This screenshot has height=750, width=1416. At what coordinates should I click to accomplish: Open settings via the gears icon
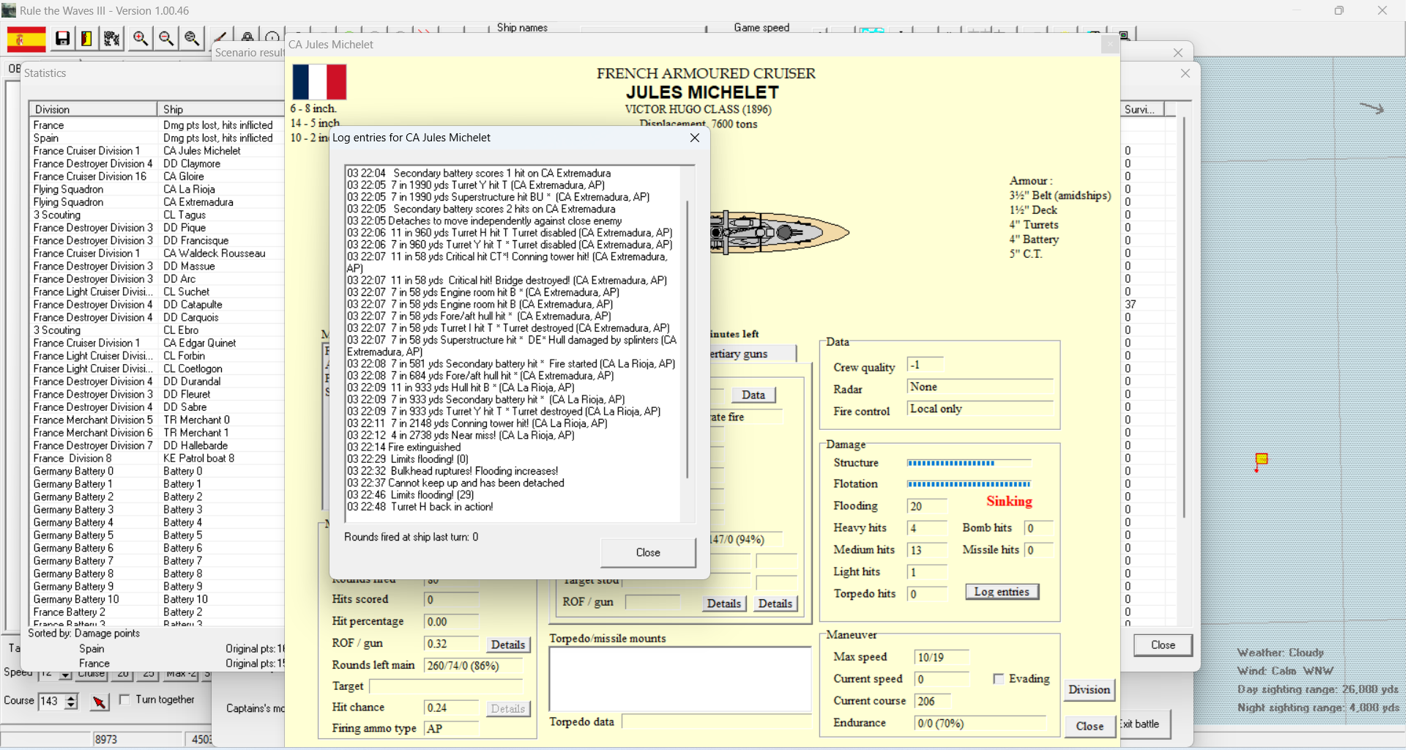[111, 39]
